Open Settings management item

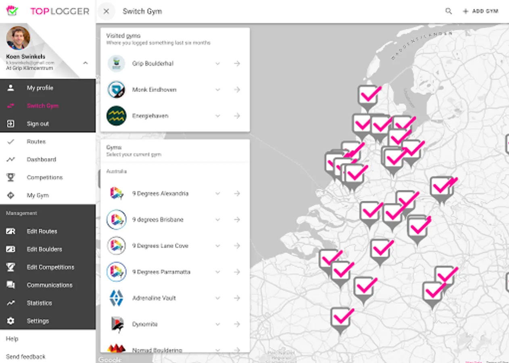[48, 321]
